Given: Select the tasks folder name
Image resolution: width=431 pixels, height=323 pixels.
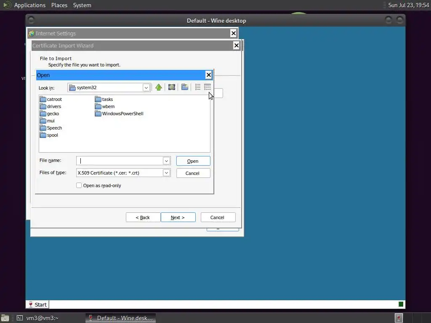Looking at the screenshot, I should (x=107, y=99).
